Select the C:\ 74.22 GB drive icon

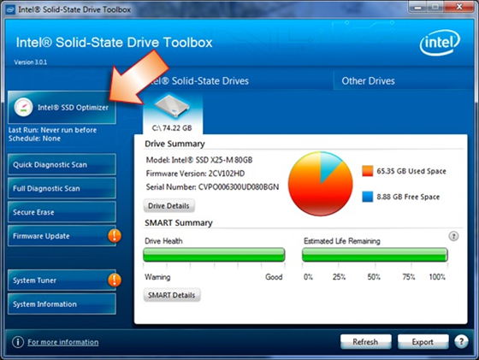tap(172, 106)
